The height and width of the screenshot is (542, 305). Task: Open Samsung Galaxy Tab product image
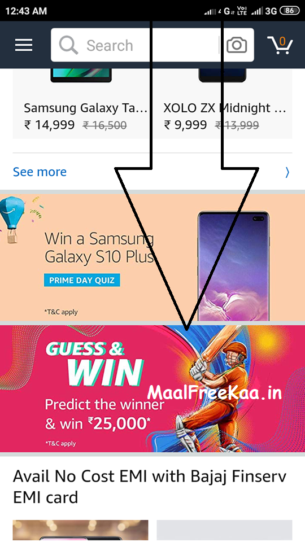(x=81, y=75)
